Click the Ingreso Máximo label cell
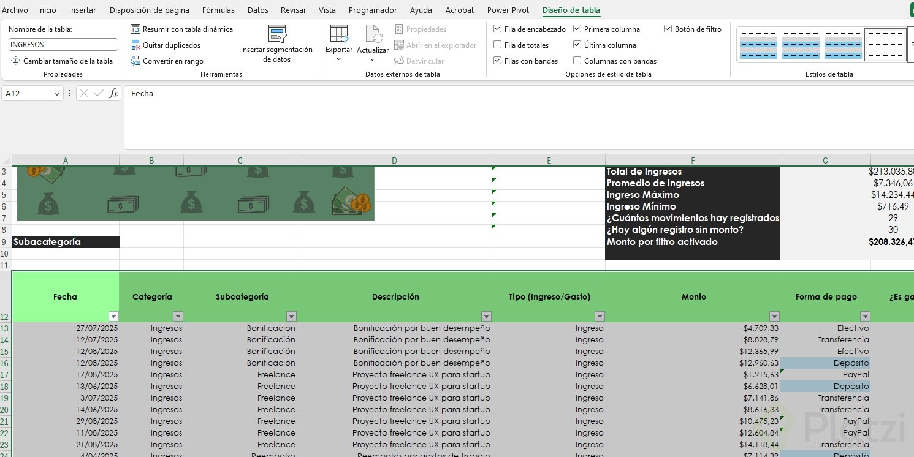Image resolution: width=914 pixels, height=457 pixels. tap(692, 195)
